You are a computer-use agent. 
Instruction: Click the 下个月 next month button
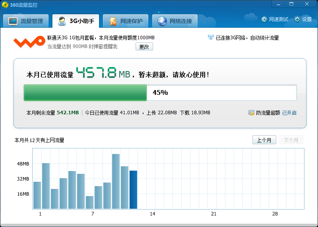pyautogui.click(x=291, y=140)
